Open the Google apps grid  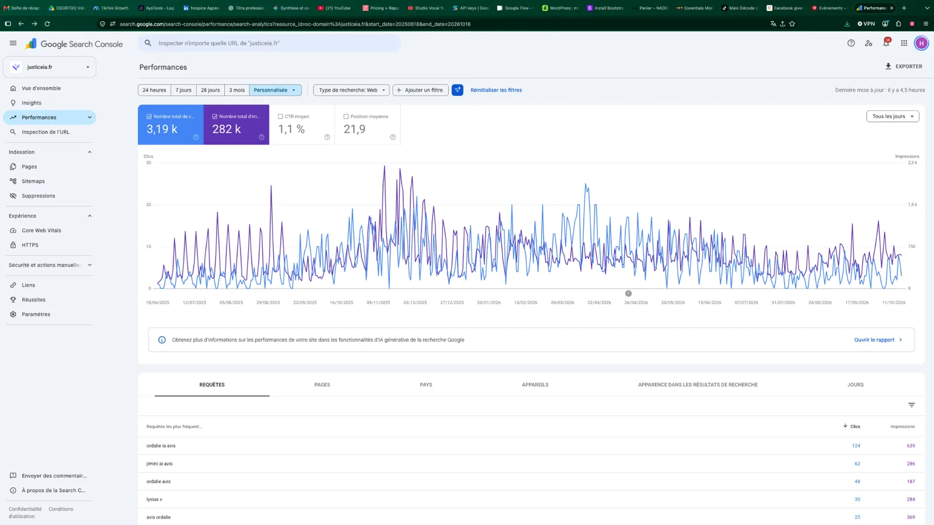(x=904, y=43)
